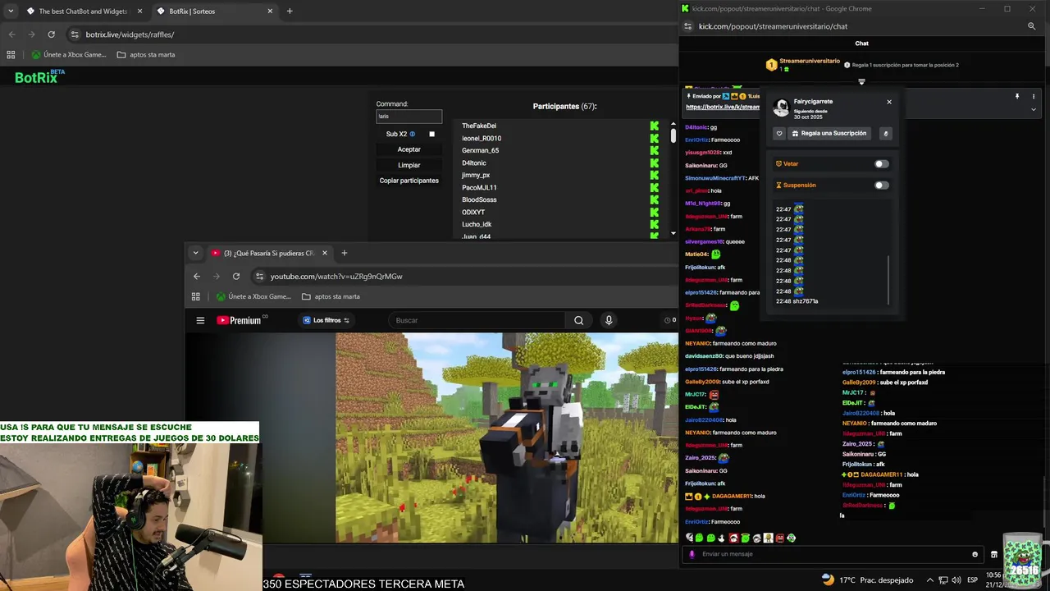Reload the BotRix raffles page
Viewport: 1050px width, 591px height.
pyautogui.click(x=51, y=34)
